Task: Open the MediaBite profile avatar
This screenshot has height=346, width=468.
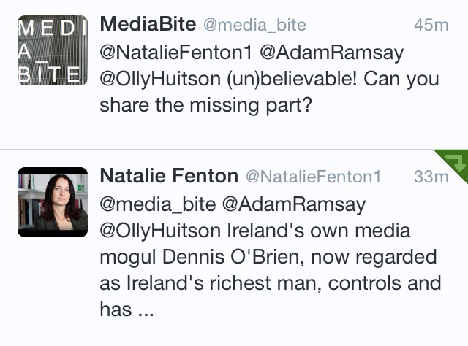Action: click(x=52, y=50)
